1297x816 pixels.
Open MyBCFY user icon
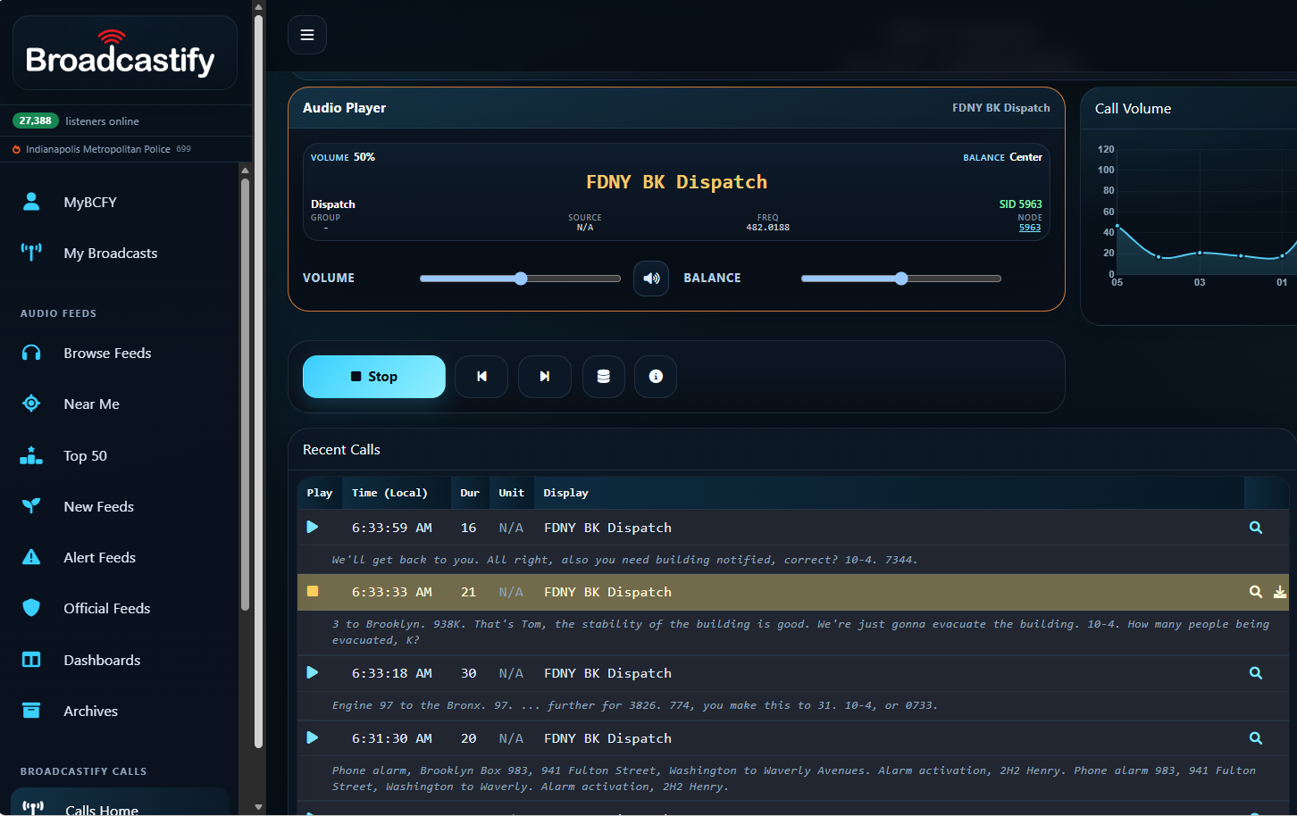click(31, 202)
